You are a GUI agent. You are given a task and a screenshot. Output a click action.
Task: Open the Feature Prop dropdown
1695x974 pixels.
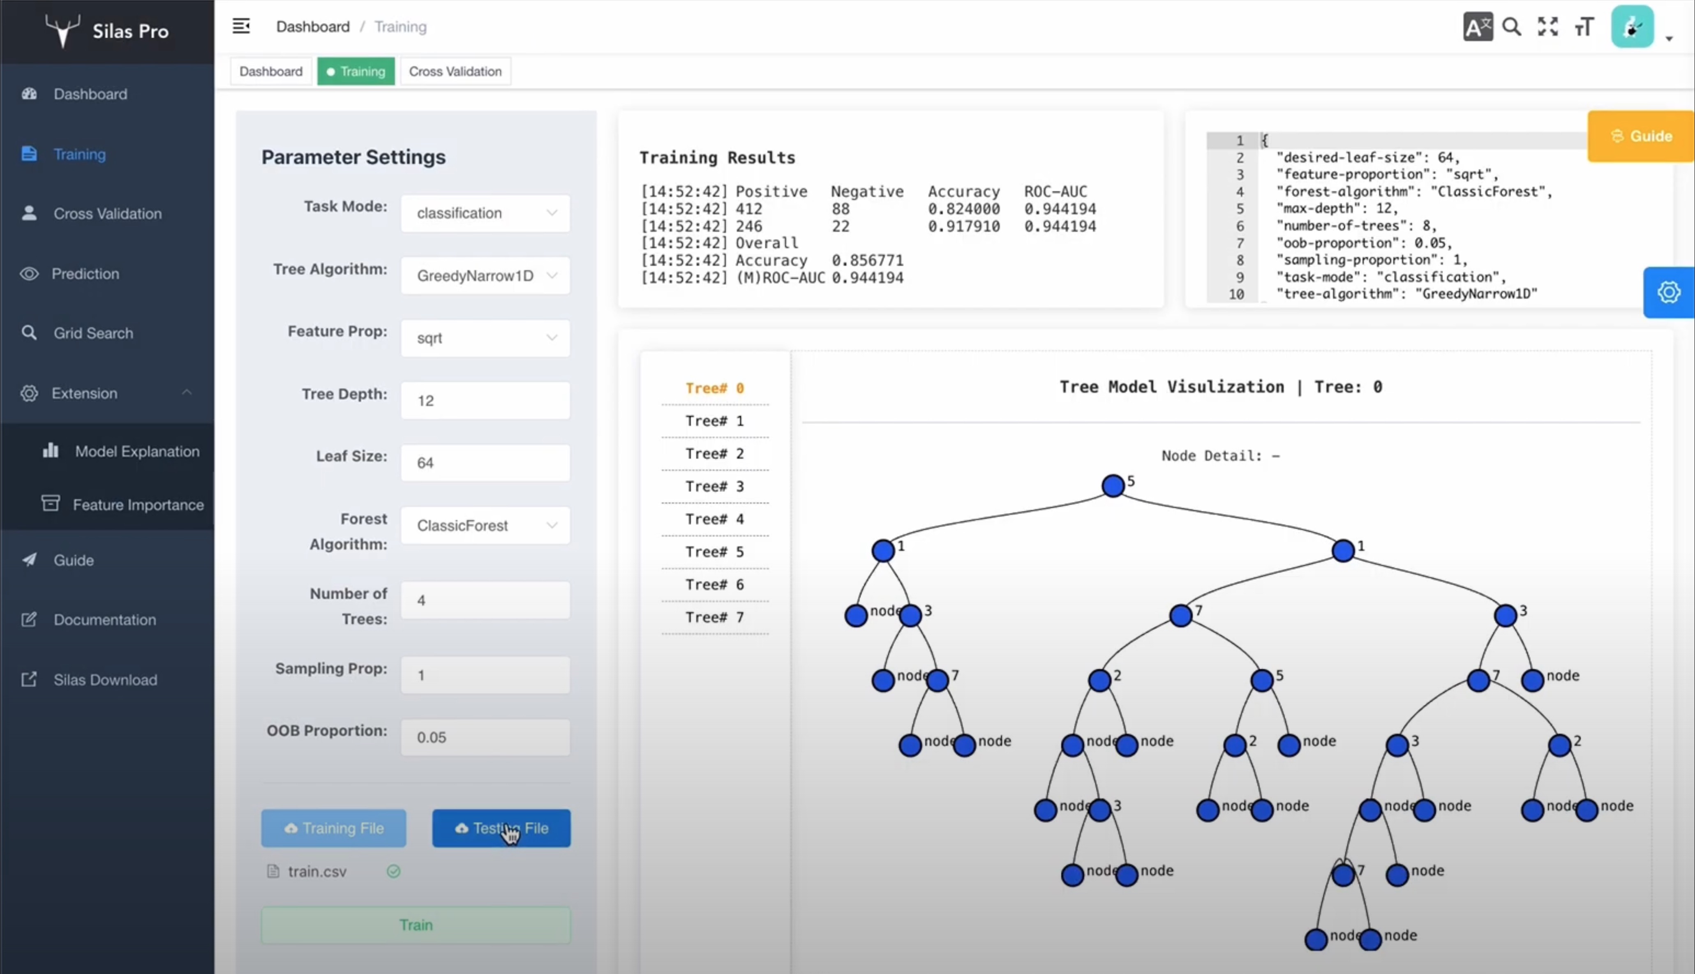(485, 338)
